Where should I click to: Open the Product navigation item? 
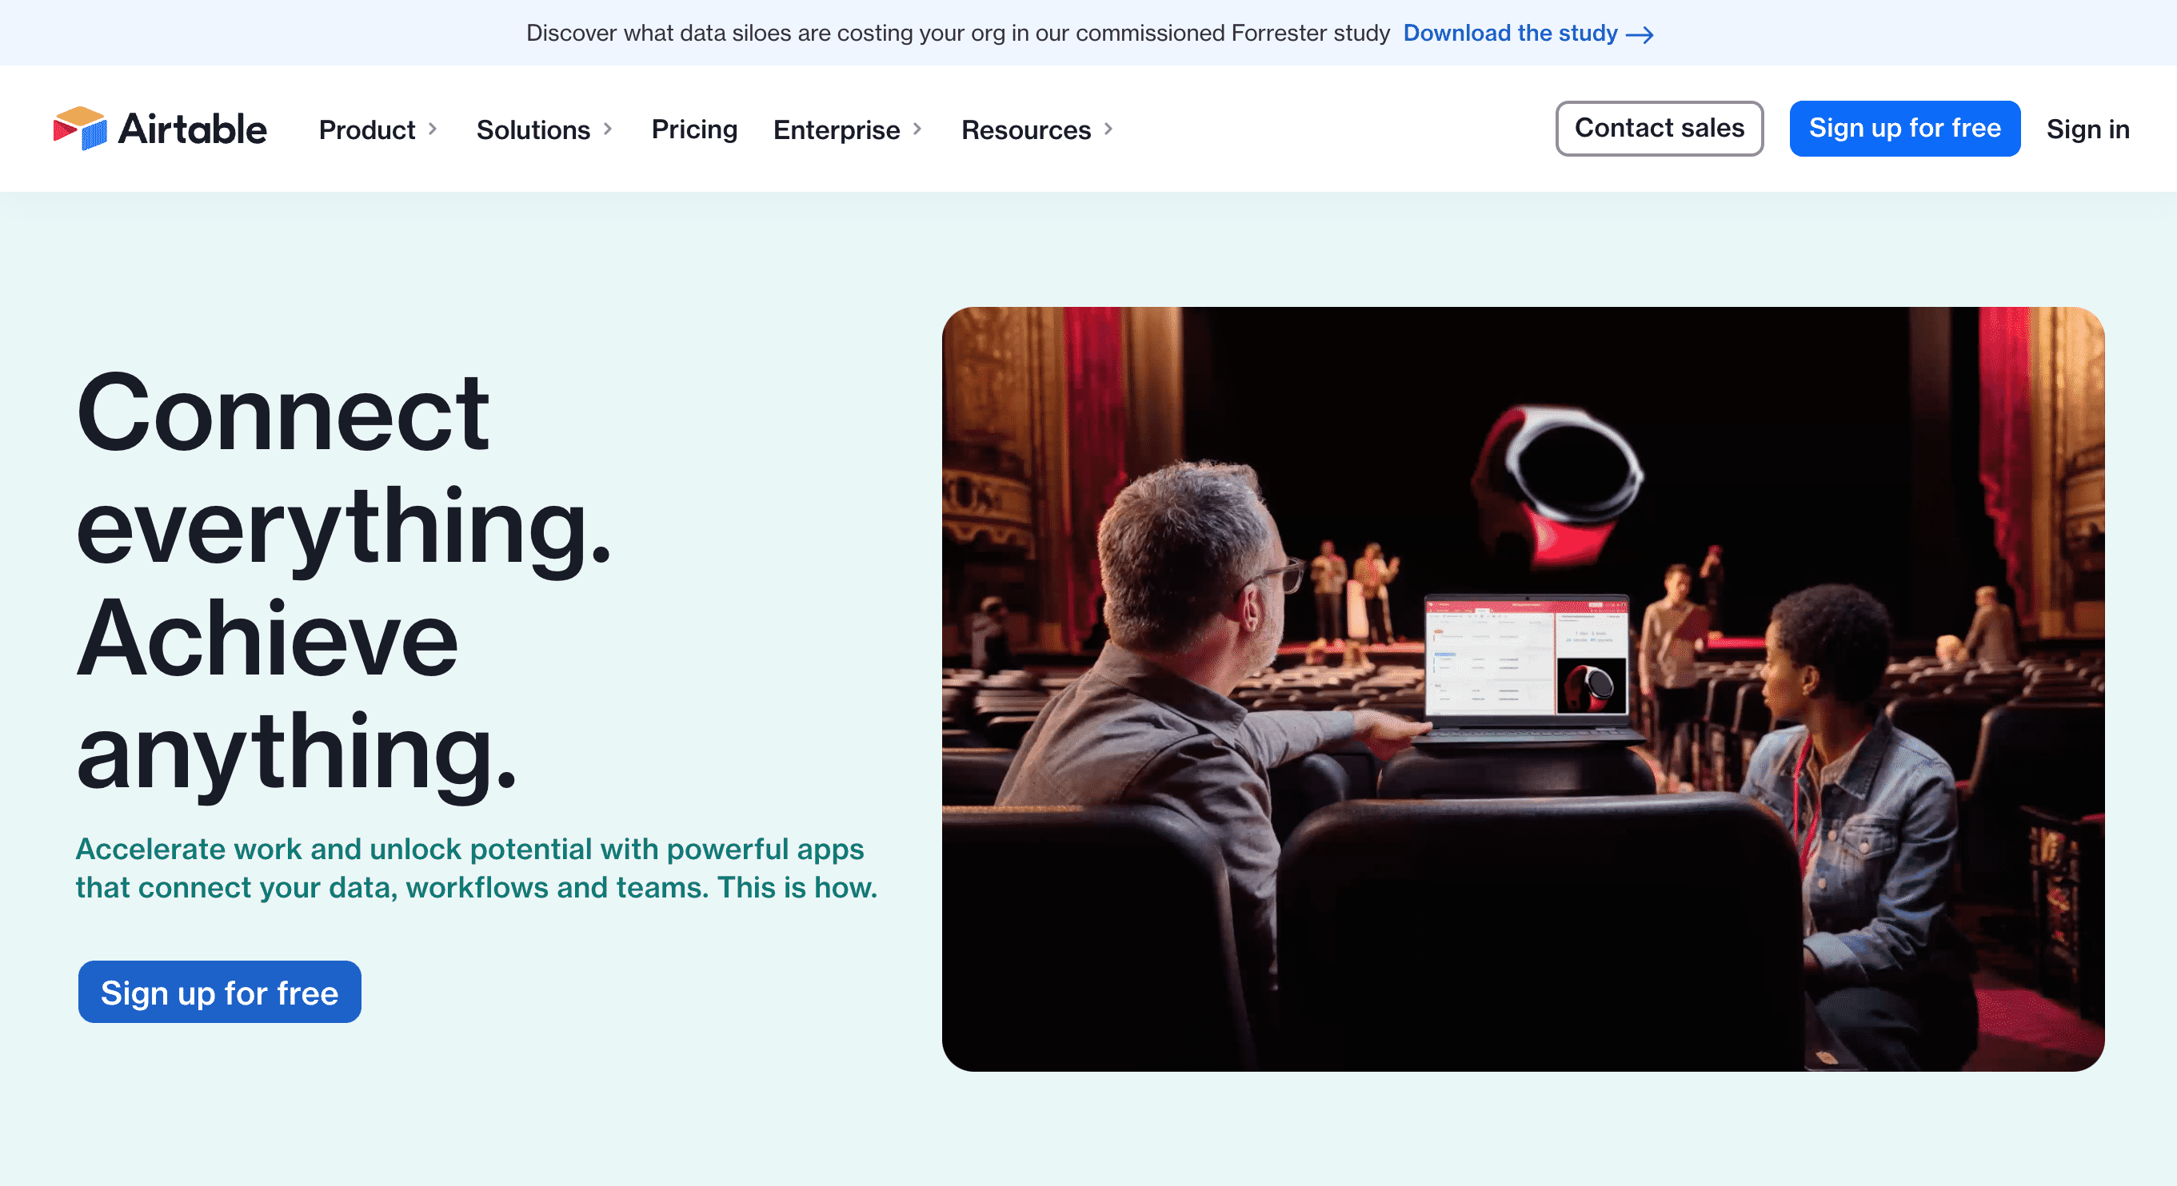(367, 129)
